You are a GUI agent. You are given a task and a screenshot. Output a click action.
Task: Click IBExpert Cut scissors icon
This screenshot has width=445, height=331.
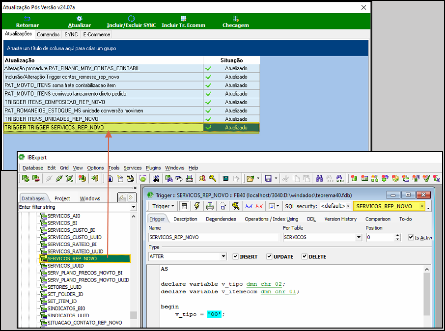tap(285, 178)
